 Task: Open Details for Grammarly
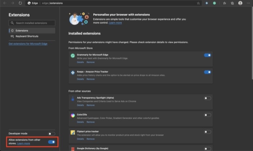click(80, 62)
